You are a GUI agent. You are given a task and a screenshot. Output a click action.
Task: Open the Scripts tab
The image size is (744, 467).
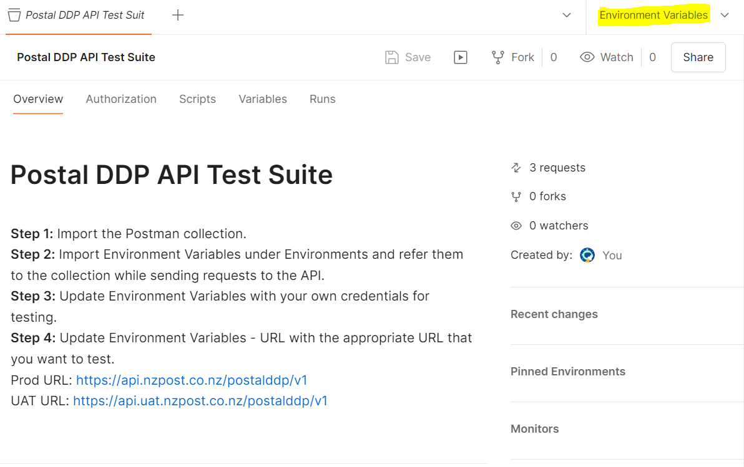point(197,99)
